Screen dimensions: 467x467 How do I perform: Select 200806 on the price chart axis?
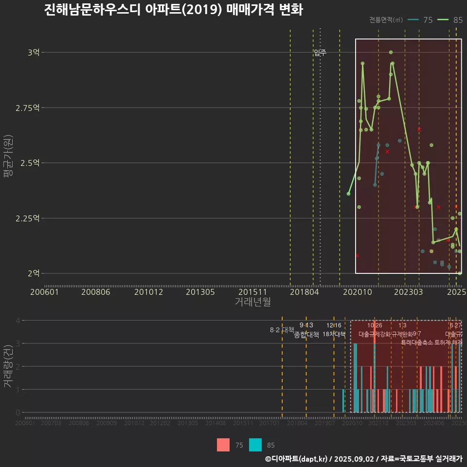pyautogui.click(x=96, y=292)
